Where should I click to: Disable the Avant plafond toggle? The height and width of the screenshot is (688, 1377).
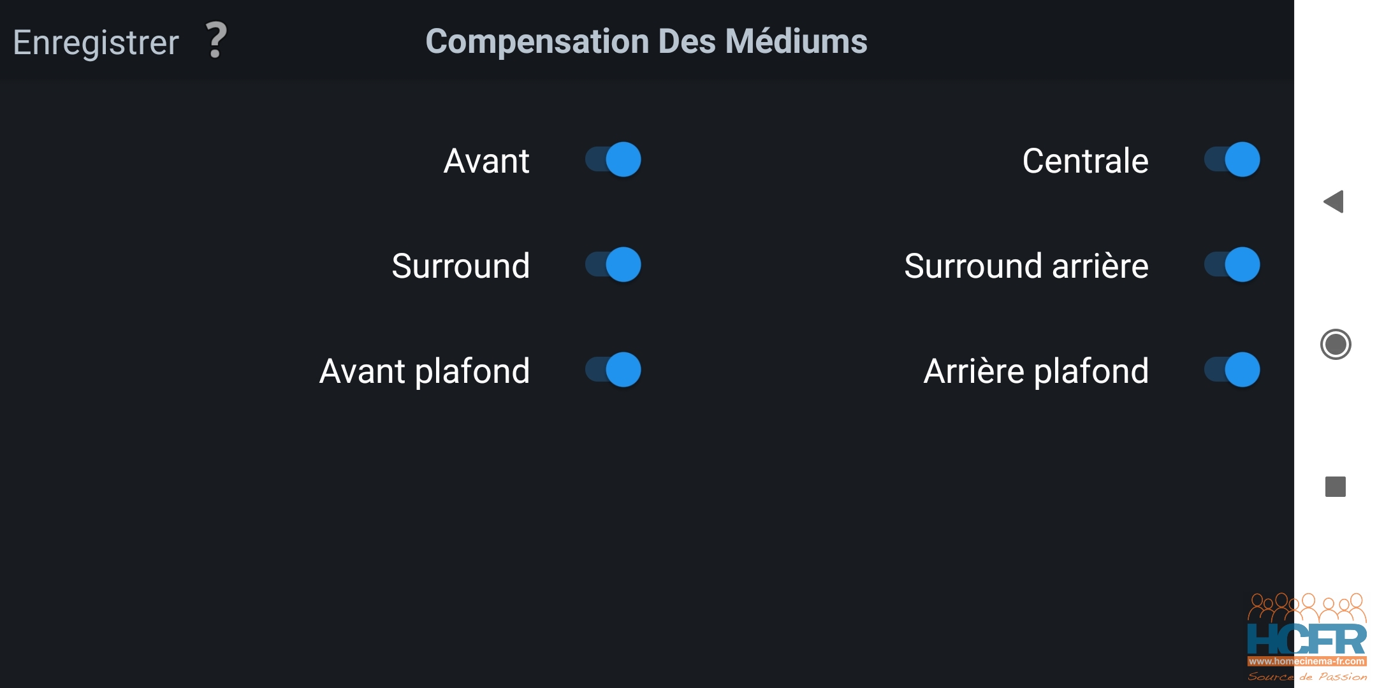(x=613, y=369)
